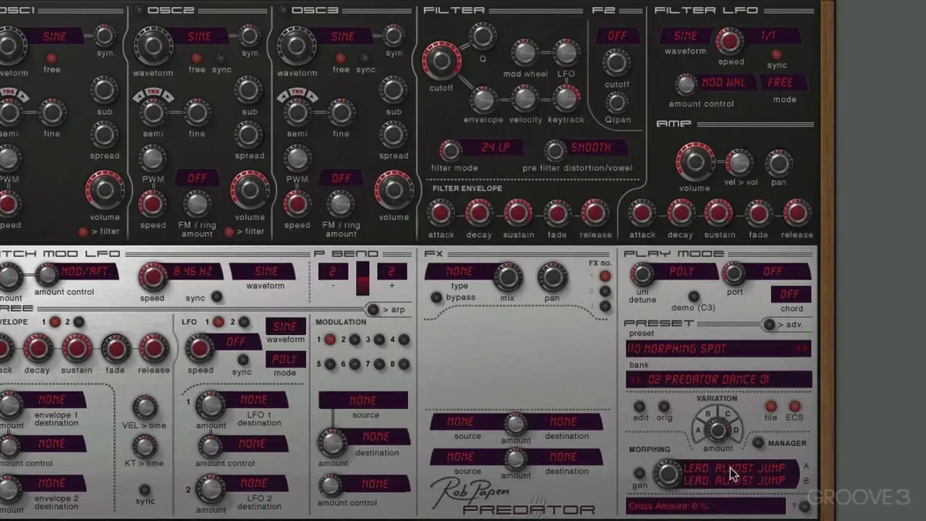This screenshot has width=926, height=521.
Task: Click the filter Q knob
Action: 483,36
